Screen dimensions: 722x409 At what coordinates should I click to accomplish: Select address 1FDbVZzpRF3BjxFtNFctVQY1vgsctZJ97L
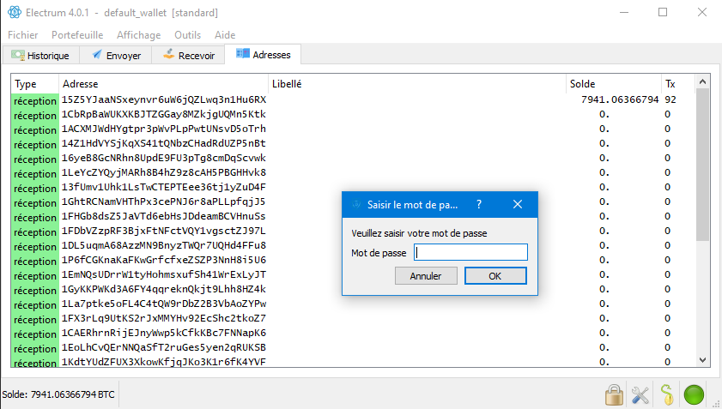tap(164, 231)
